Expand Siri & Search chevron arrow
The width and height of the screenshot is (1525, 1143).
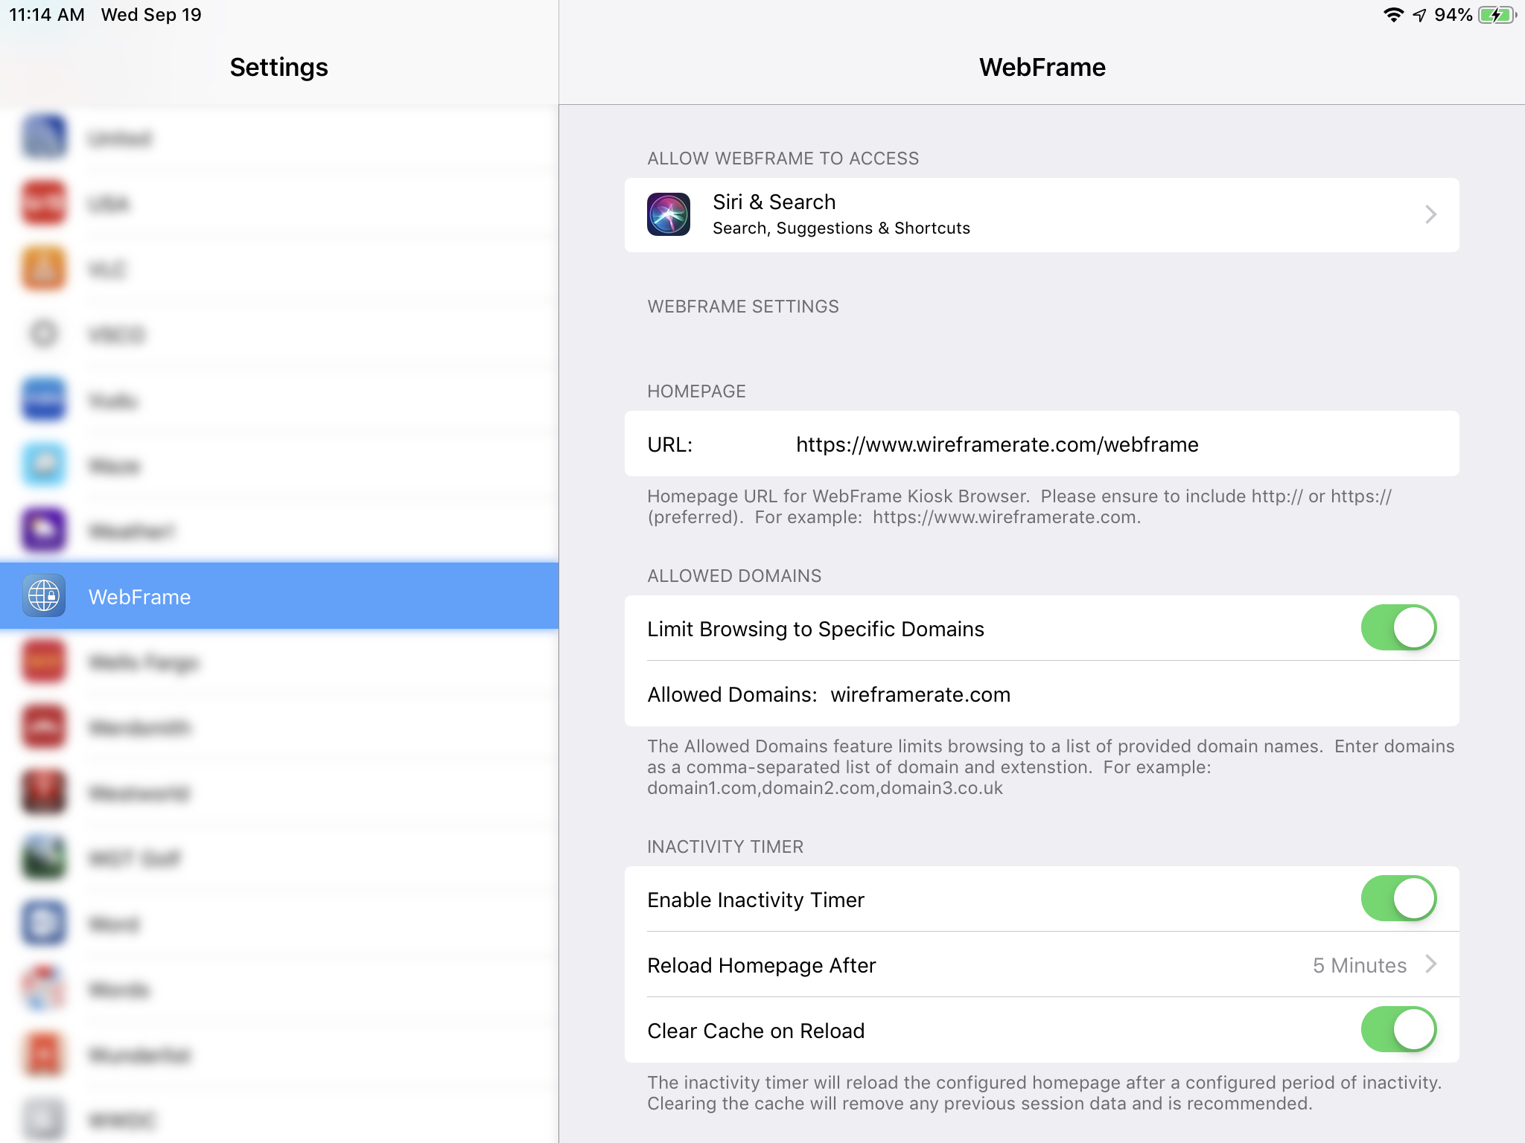pos(1430,214)
